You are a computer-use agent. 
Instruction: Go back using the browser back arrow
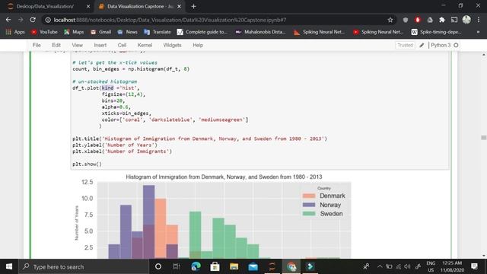(x=8, y=20)
